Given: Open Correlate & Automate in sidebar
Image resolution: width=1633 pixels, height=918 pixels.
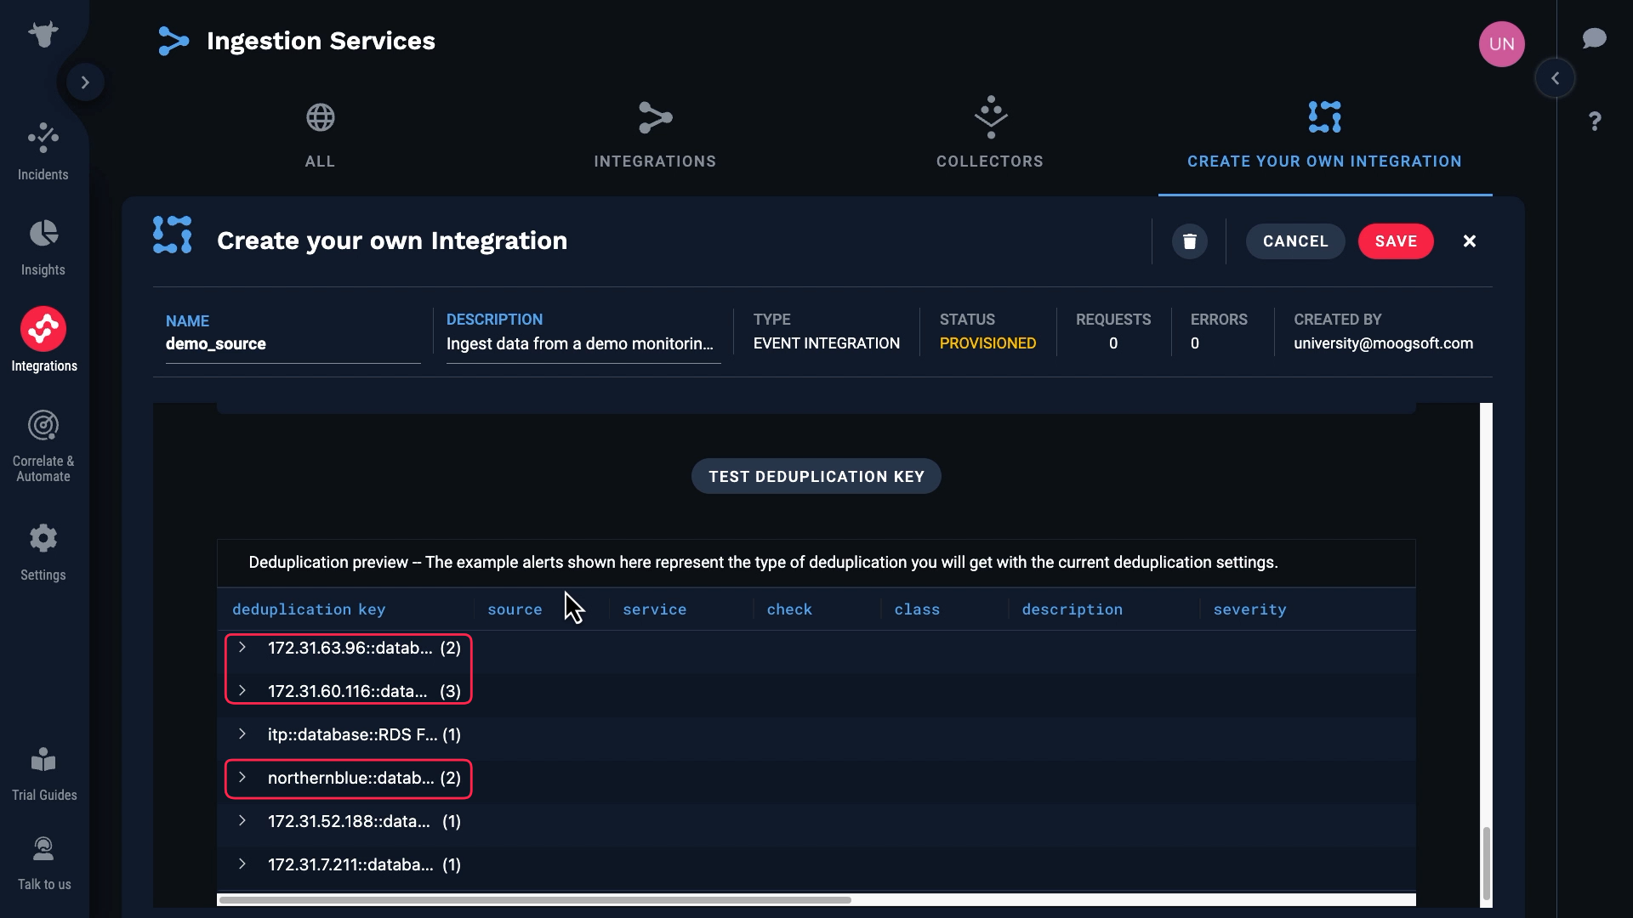Looking at the screenshot, I should pos(43,426).
